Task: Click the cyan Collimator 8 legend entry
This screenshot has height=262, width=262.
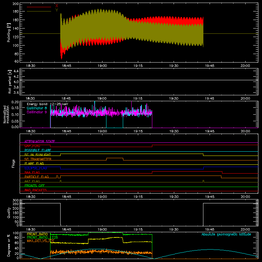Action: coord(37,108)
